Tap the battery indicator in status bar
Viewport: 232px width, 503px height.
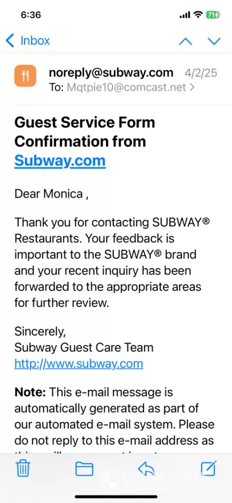coord(213,15)
